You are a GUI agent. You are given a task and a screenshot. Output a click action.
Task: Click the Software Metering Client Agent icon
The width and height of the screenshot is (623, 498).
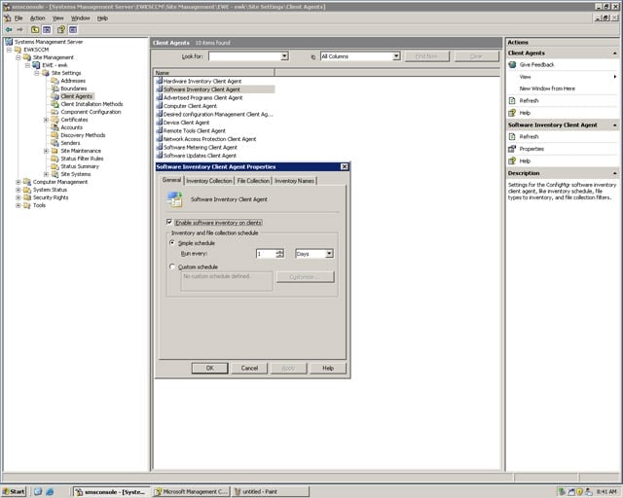pyautogui.click(x=160, y=147)
